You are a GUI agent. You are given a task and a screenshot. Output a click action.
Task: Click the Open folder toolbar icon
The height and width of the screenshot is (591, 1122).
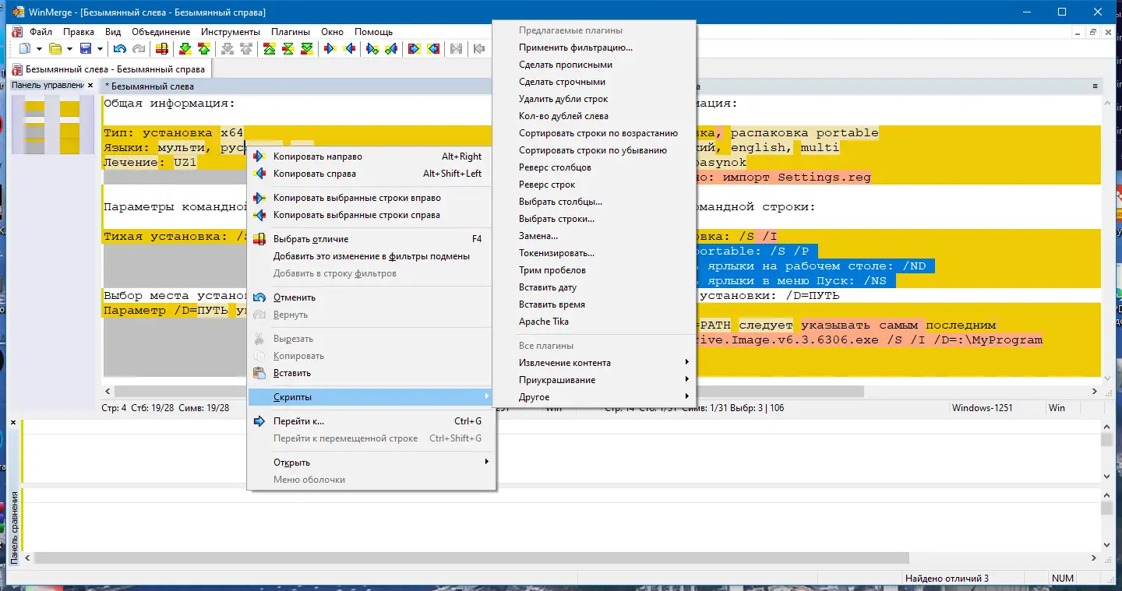pyautogui.click(x=55, y=49)
